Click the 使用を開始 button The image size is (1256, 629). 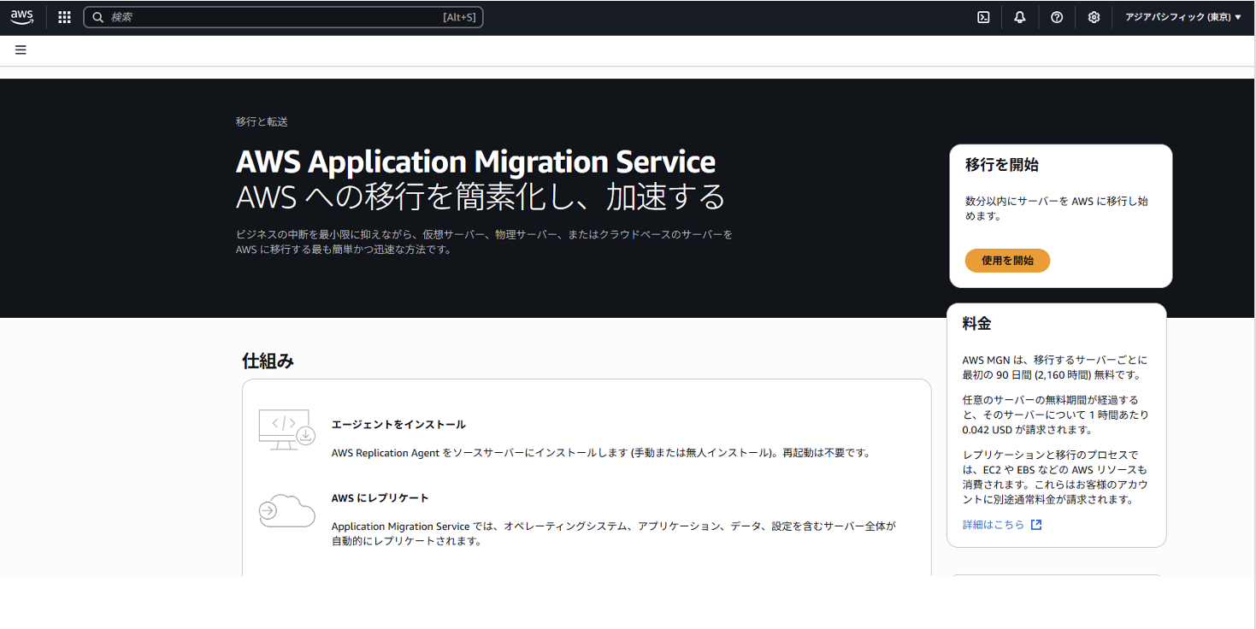pos(1007,261)
